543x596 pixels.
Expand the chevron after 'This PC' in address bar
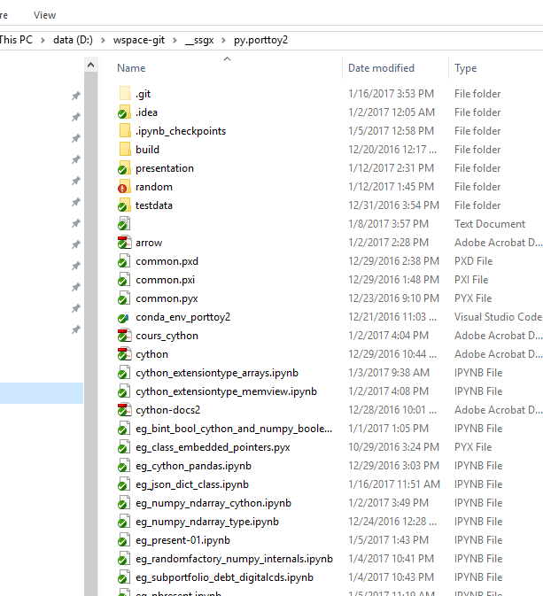click(x=43, y=40)
